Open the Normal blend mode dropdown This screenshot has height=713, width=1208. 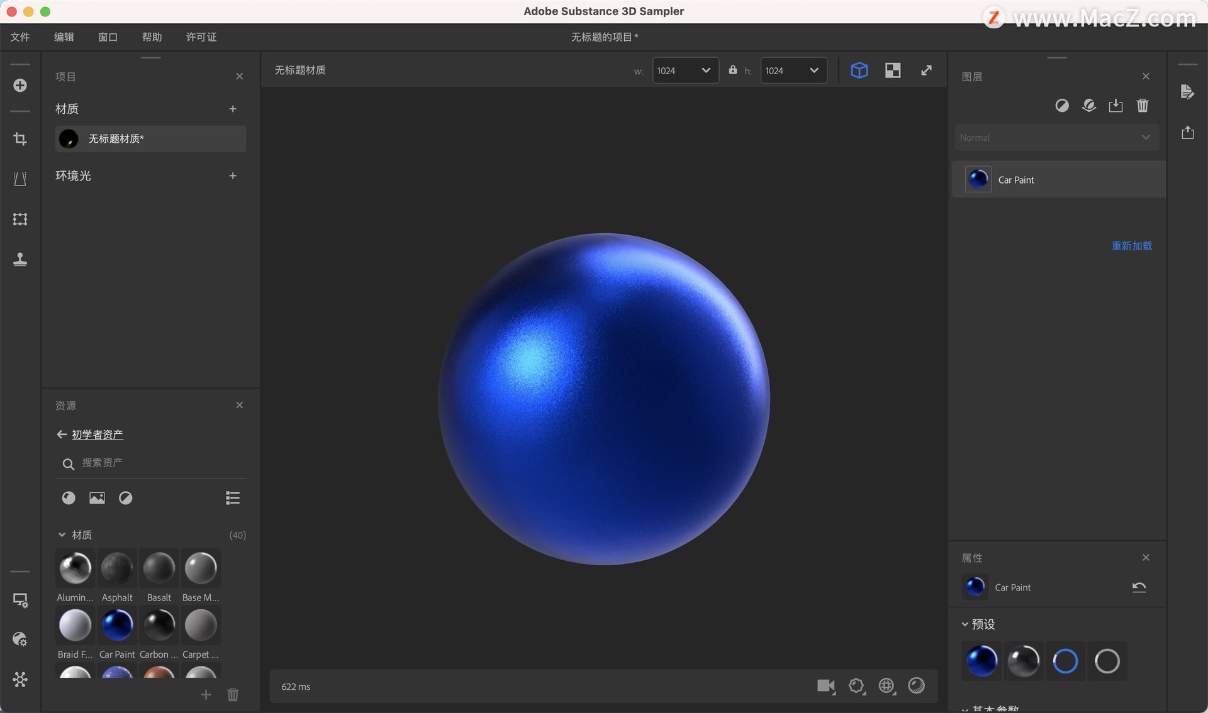1056,137
